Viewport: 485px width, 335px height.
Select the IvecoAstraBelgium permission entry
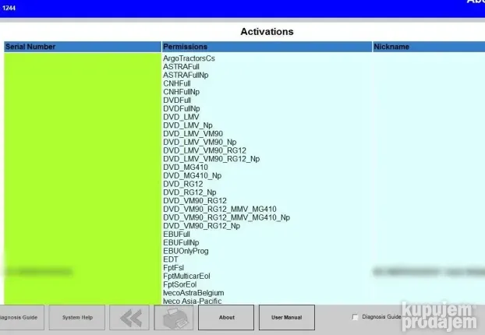(193, 293)
